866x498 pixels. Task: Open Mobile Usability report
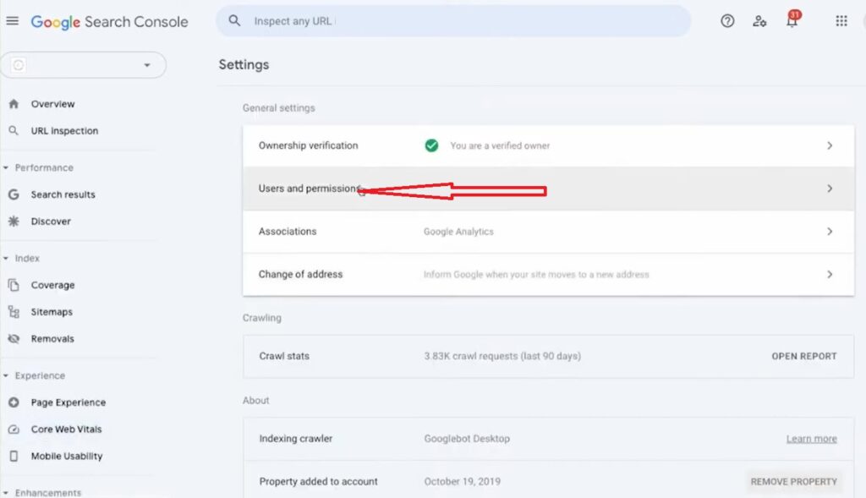(67, 456)
